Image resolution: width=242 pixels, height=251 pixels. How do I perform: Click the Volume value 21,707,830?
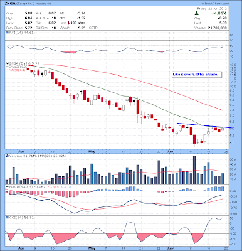click(x=218, y=28)
